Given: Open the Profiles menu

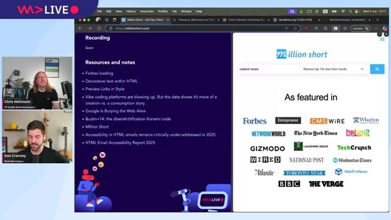Looking at the screenshot, I should click(163, 12).
